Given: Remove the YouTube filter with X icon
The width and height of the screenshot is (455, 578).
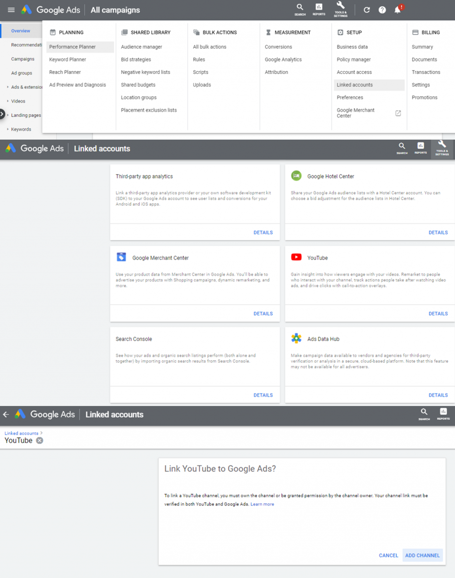Looking at the screenshot, I should [x=40, y=440].
